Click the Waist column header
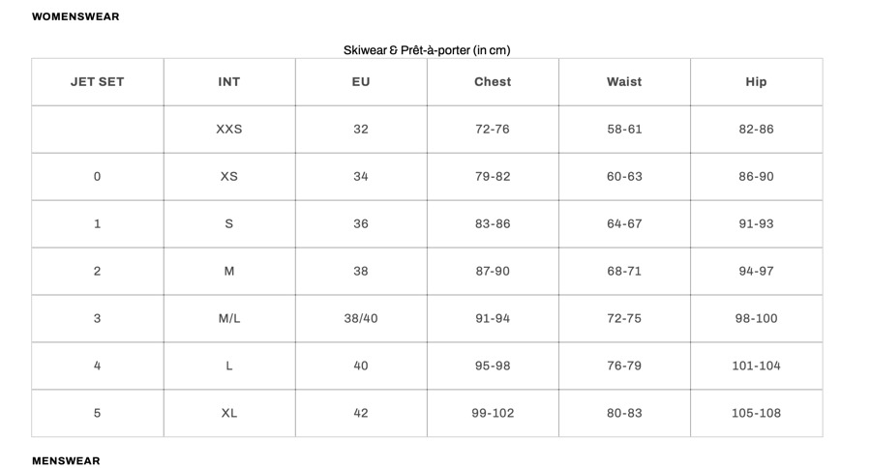 (624, 82)
